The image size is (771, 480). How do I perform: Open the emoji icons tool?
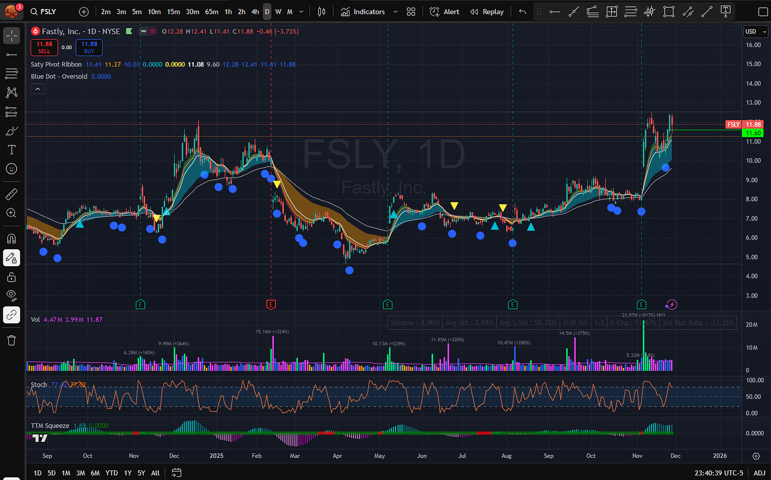tap(12, 169)
